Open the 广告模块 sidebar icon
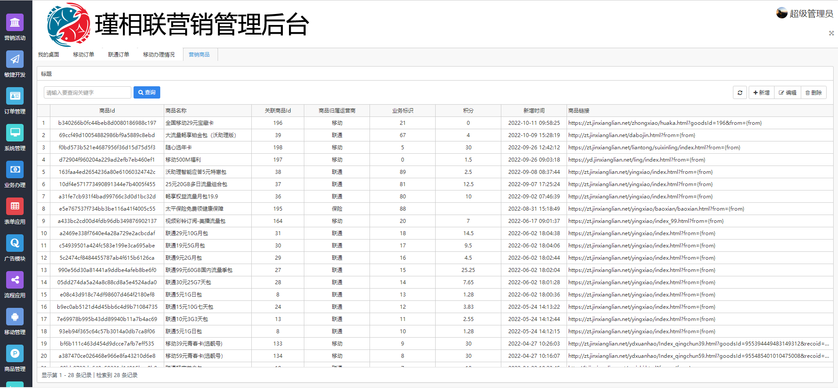The image size is (838, 388). (15, 243)
